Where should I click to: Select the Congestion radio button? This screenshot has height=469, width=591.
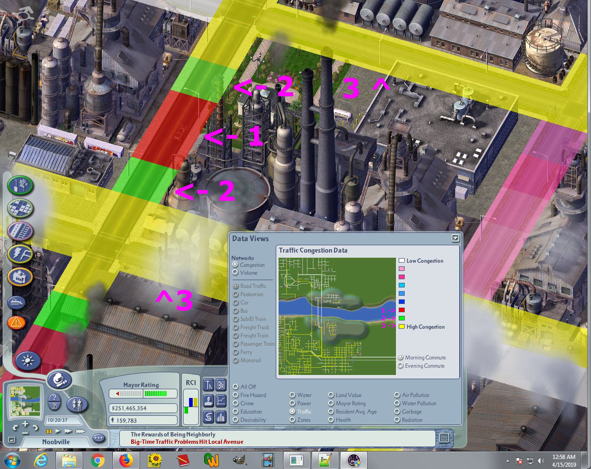[x=235, y=265]
